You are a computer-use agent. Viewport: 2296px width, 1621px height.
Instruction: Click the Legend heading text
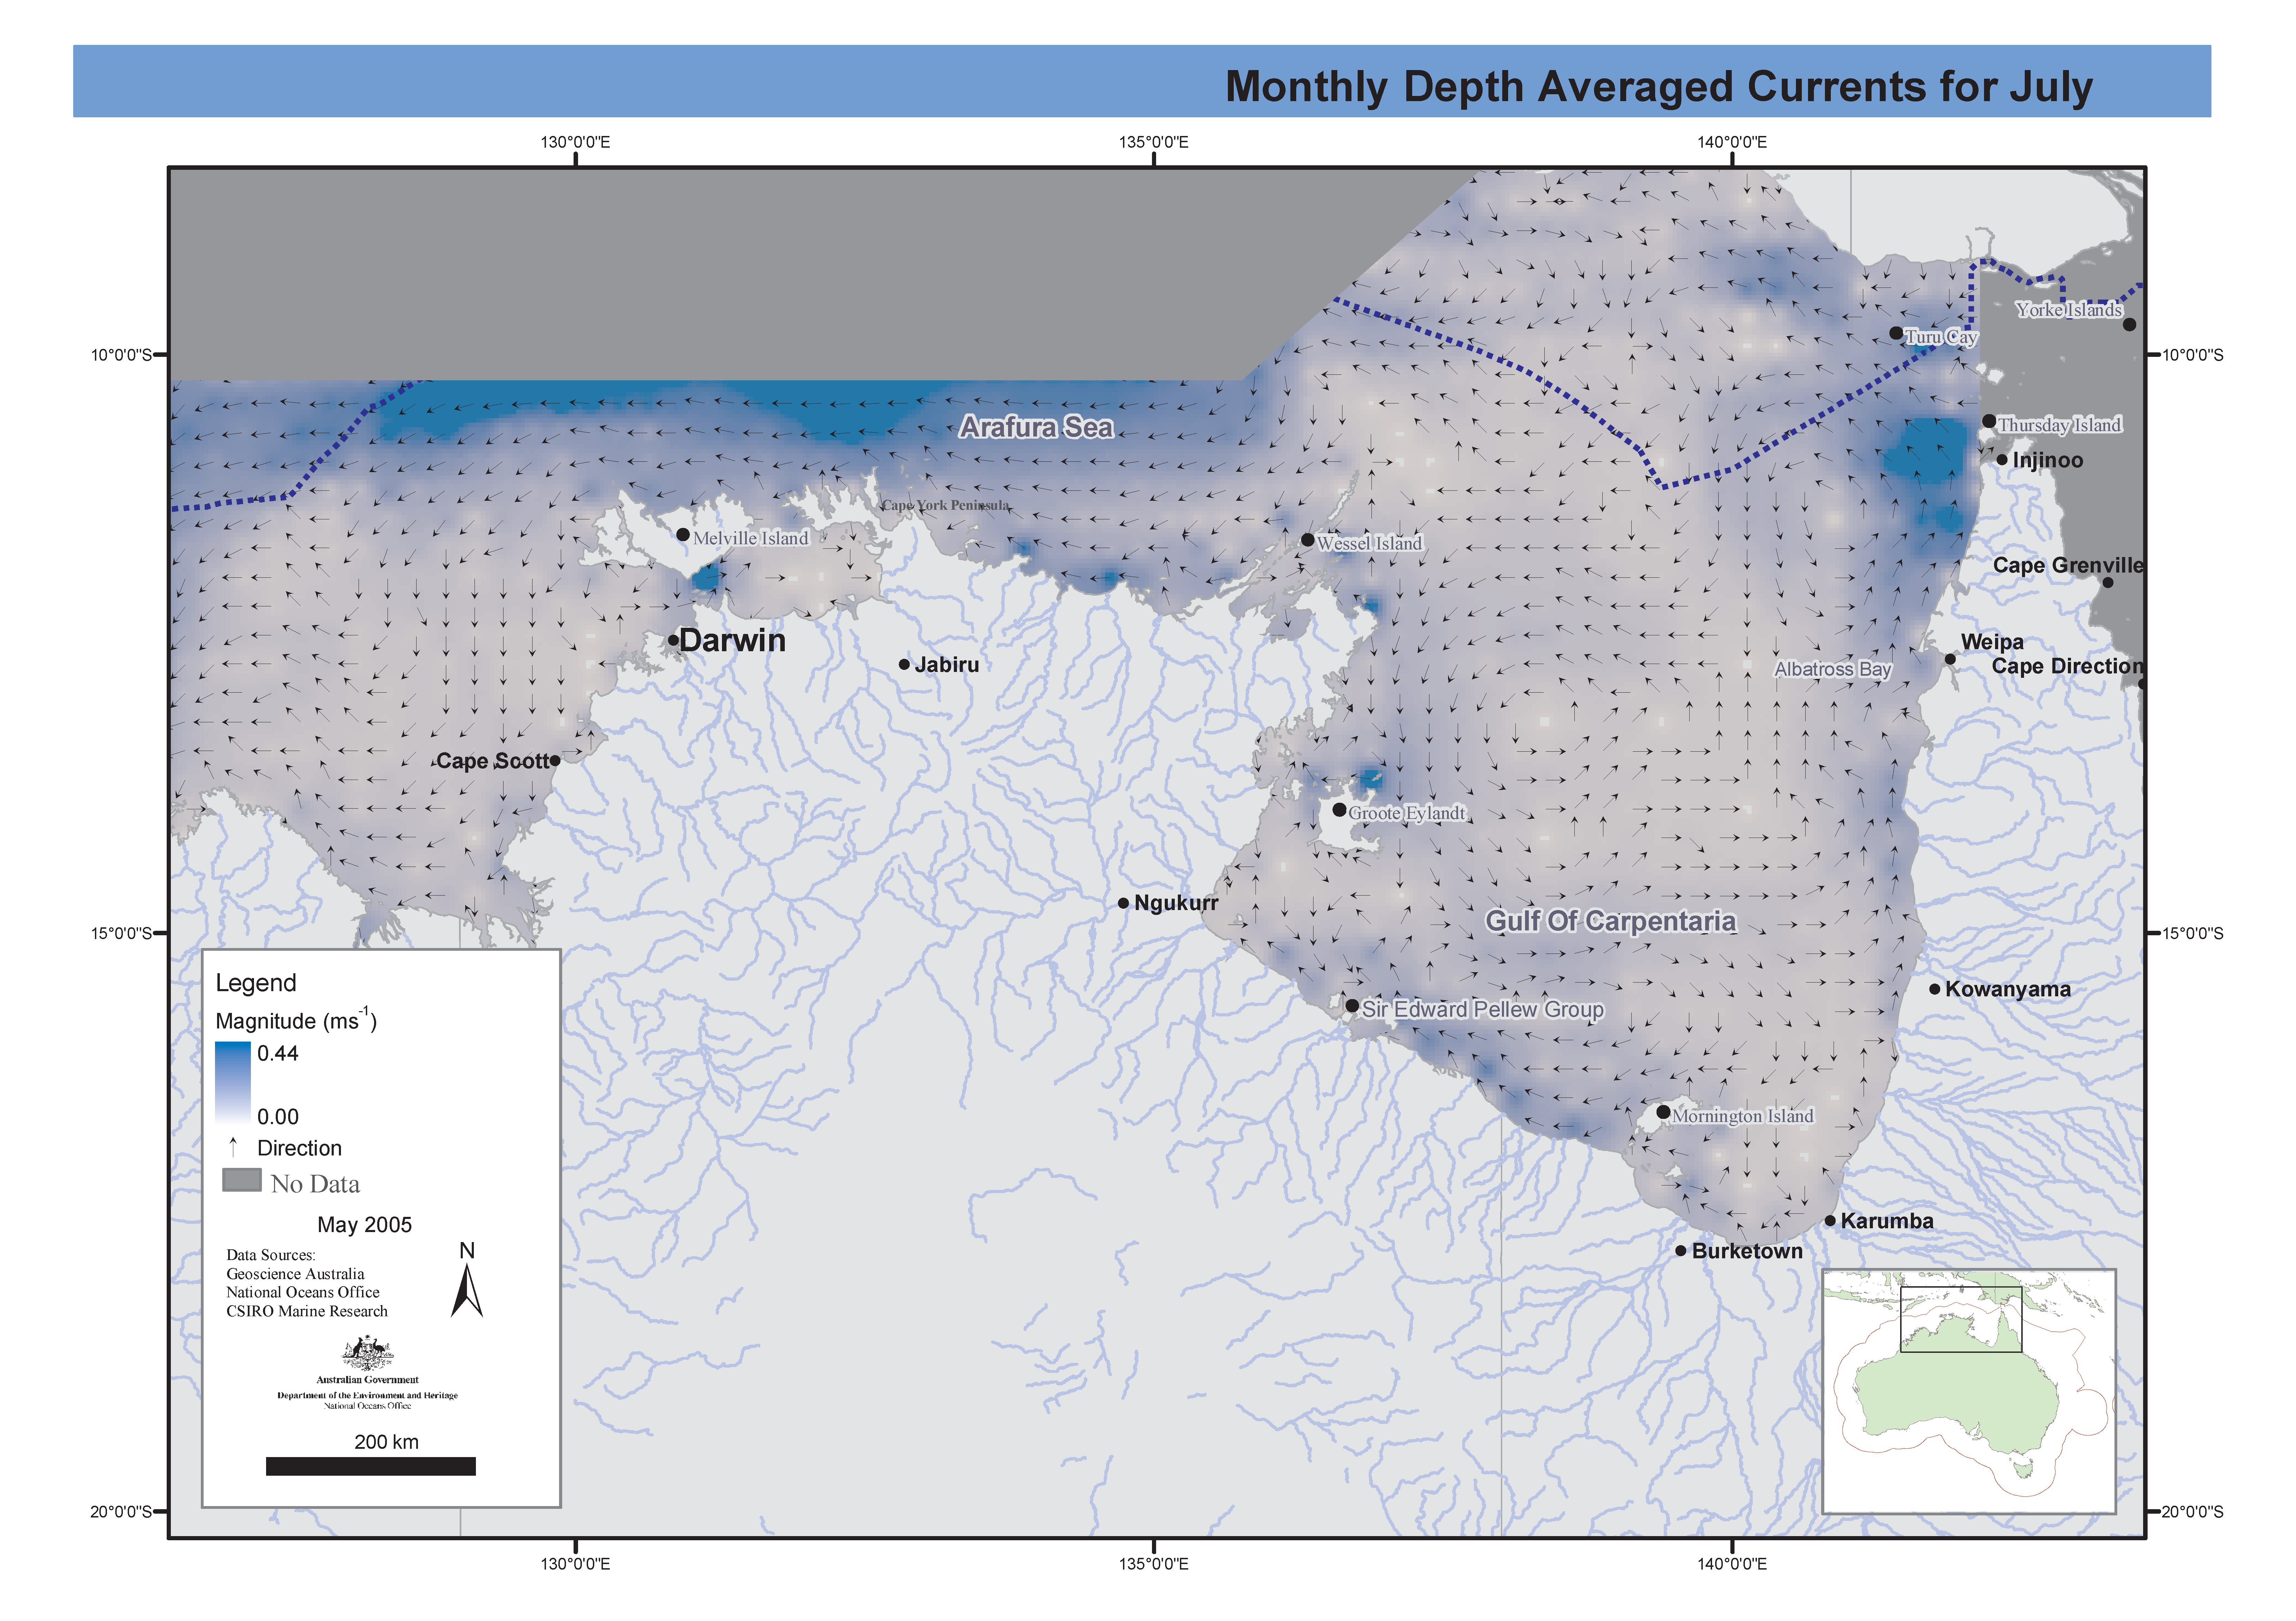click(256, 983)
